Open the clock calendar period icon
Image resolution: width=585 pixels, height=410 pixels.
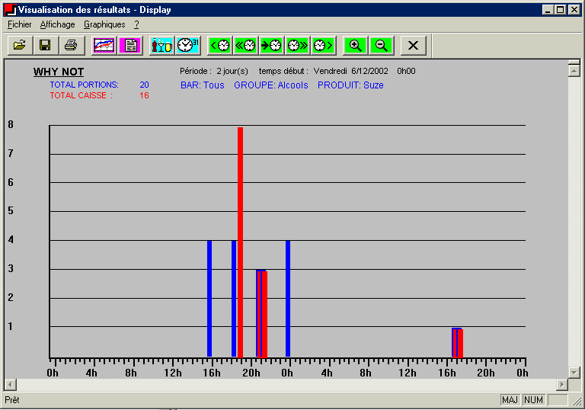187,45
